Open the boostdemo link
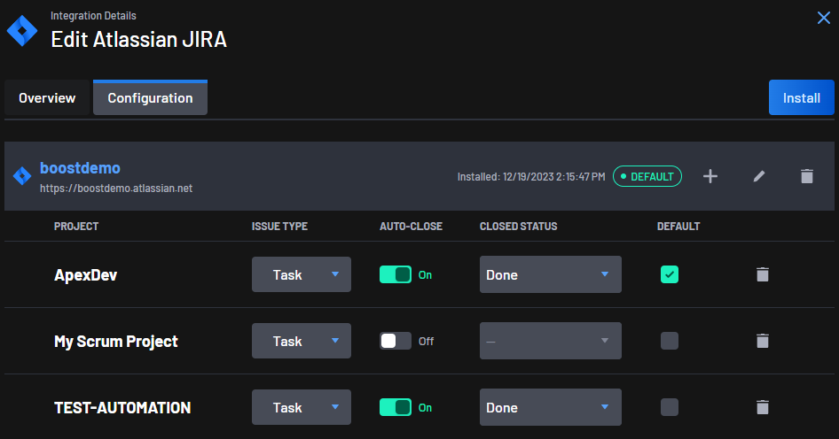Screen dimensions: 839x439 [x=80, y=167]
